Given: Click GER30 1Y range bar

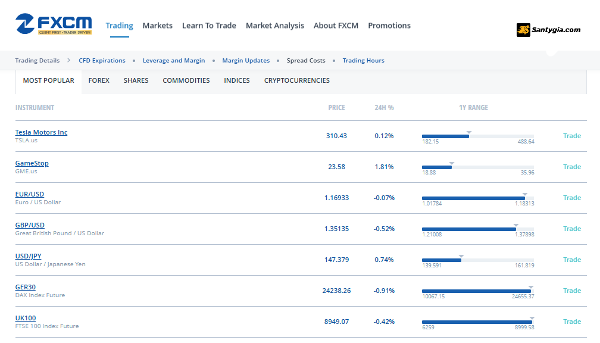Looking at the screenshot, I should click(x=478, y=291).
